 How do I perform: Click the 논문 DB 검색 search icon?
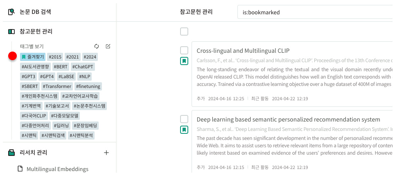[11, 12]
